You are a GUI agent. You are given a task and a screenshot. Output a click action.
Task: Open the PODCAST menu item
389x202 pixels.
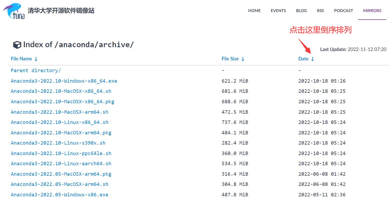(344, 11)
